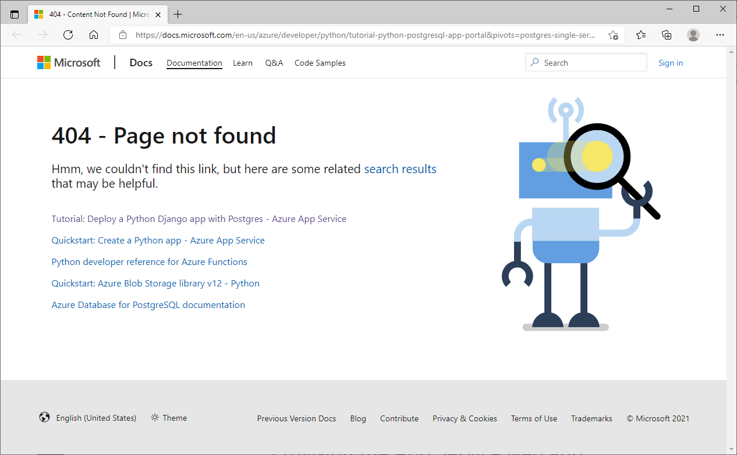The image size is (737, 455).
Task: Change language via English (United States)
Action: tap(96, 418)
